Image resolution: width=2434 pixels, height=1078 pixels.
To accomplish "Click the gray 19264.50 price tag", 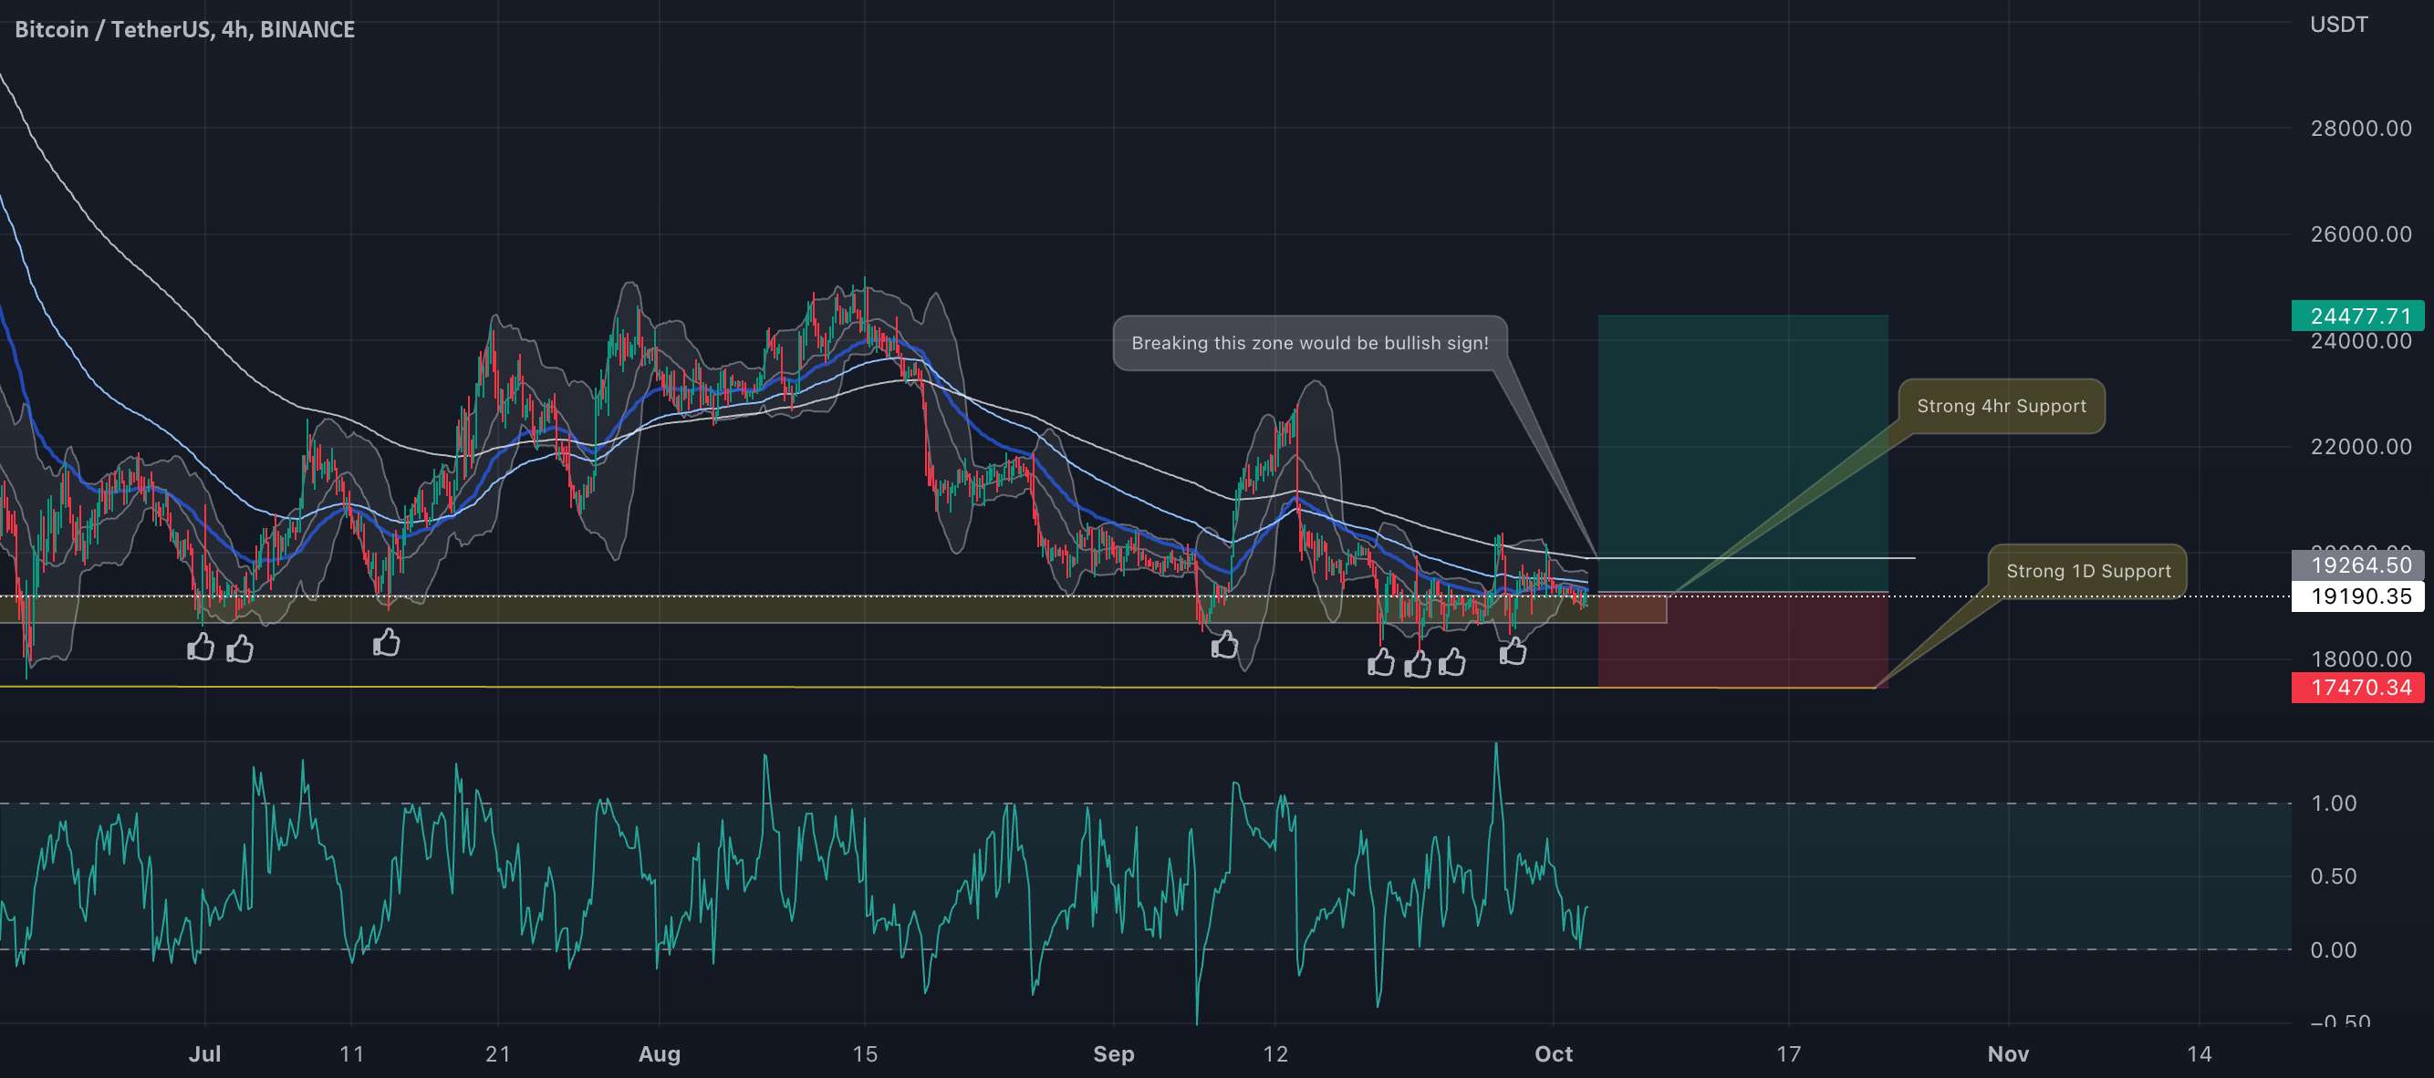I will 2357,565.
